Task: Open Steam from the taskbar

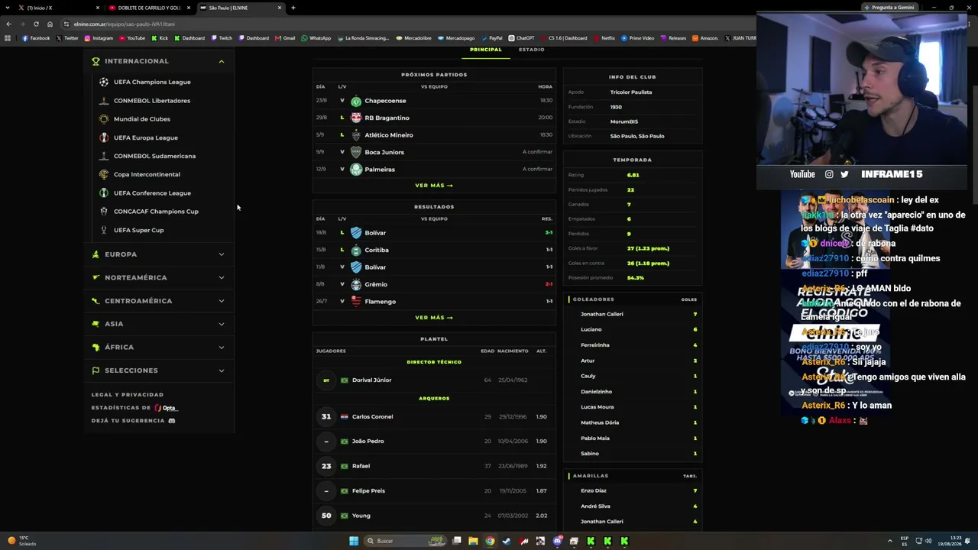Action: tap(507, 541)
